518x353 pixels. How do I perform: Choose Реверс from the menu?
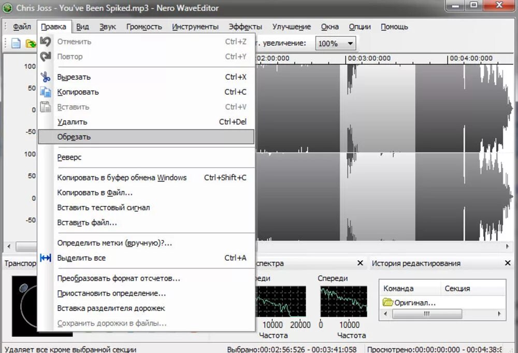(x=146, y=158)
